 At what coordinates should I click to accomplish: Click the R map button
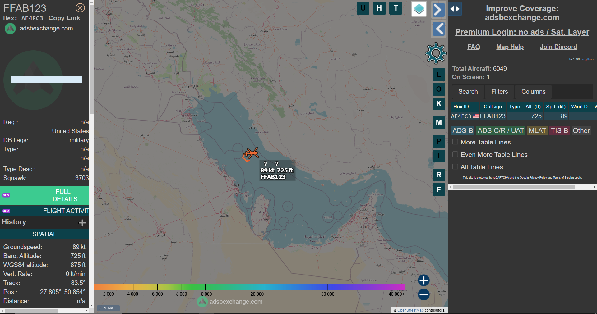pyautogui.click(x=439, y=175)
